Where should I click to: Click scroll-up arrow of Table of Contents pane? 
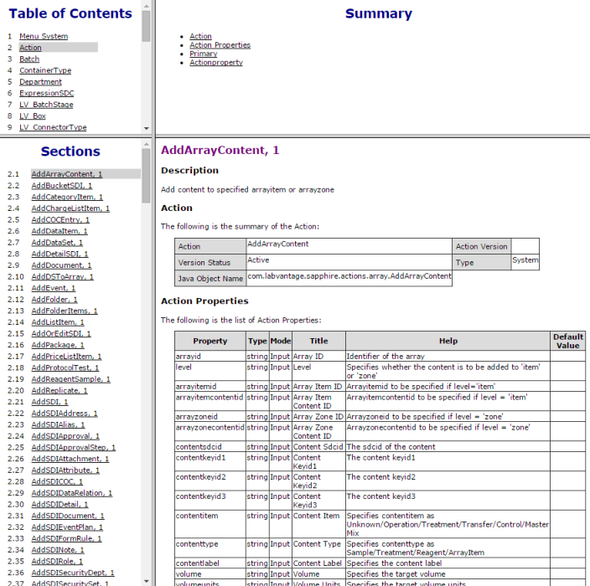coord(147,6)
